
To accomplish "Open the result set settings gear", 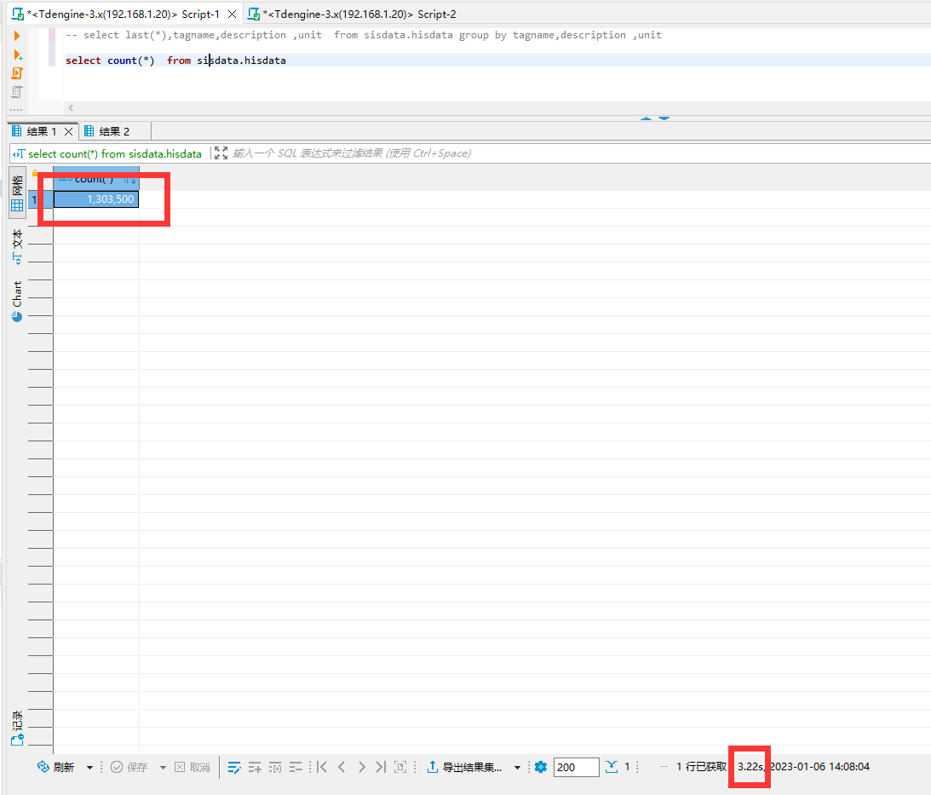I will 540,767.
